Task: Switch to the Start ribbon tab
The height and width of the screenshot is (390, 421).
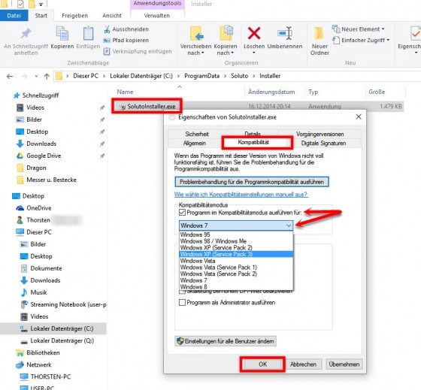Action: pos(41,16)
